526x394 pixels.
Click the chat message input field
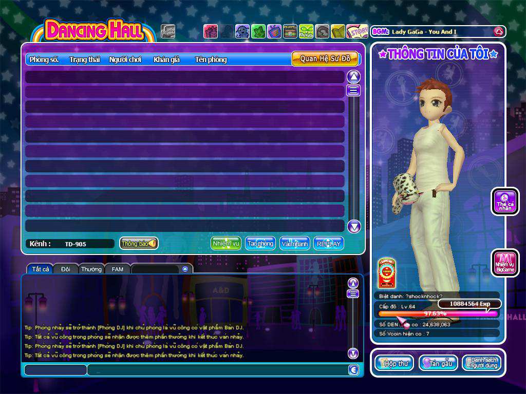218,370
